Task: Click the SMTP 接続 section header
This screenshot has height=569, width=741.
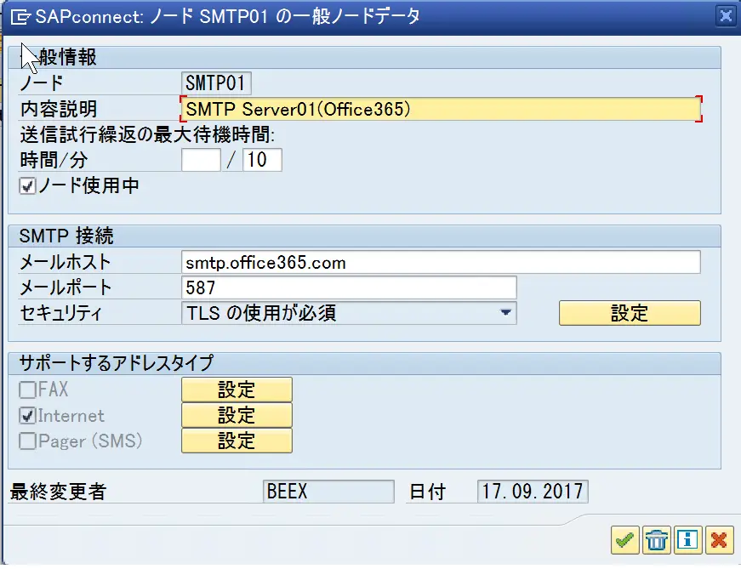Action: point(66,236)
